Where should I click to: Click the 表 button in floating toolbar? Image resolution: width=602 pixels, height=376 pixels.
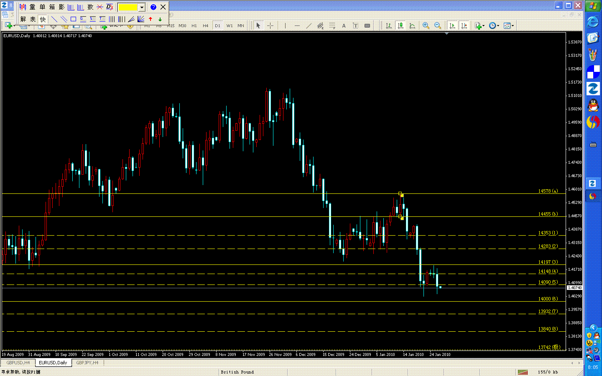33,19
